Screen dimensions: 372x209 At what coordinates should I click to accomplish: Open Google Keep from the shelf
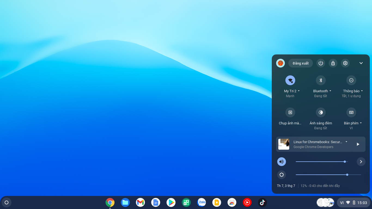click(217, 202)
